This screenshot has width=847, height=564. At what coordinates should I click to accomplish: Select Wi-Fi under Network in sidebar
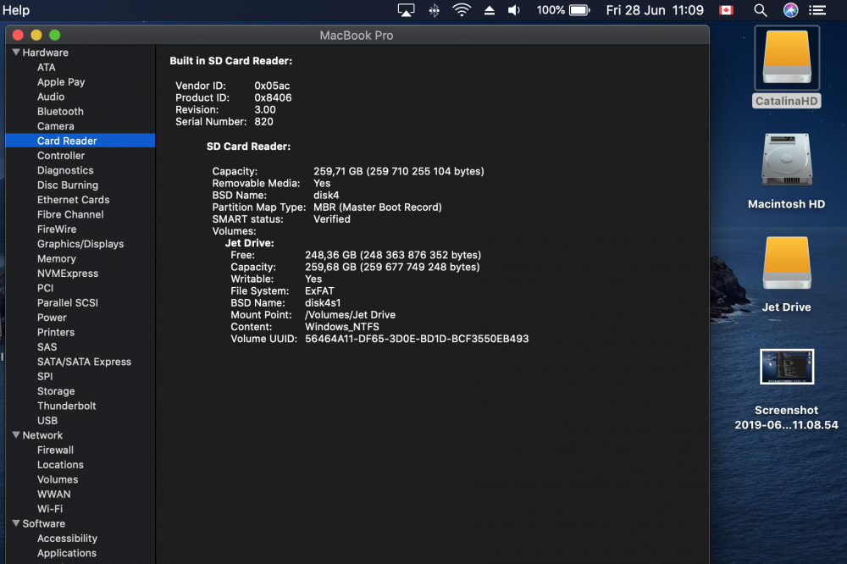pyautogui.click(x=50, y=509)
